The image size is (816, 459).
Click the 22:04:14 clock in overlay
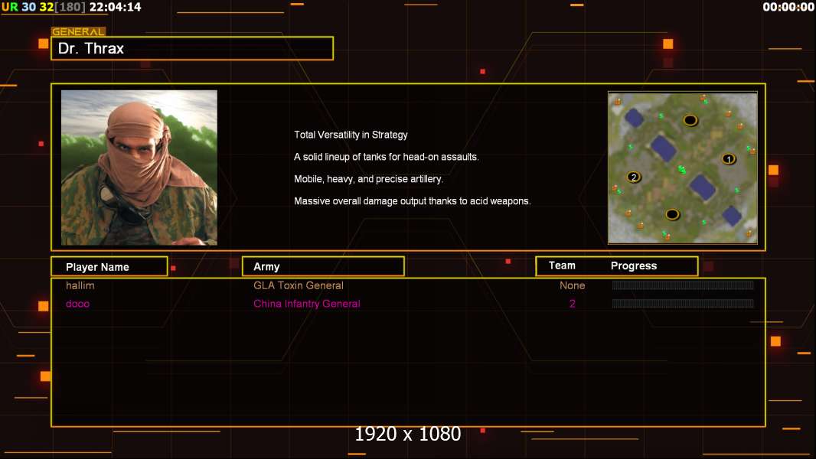[x=115, y=7]
